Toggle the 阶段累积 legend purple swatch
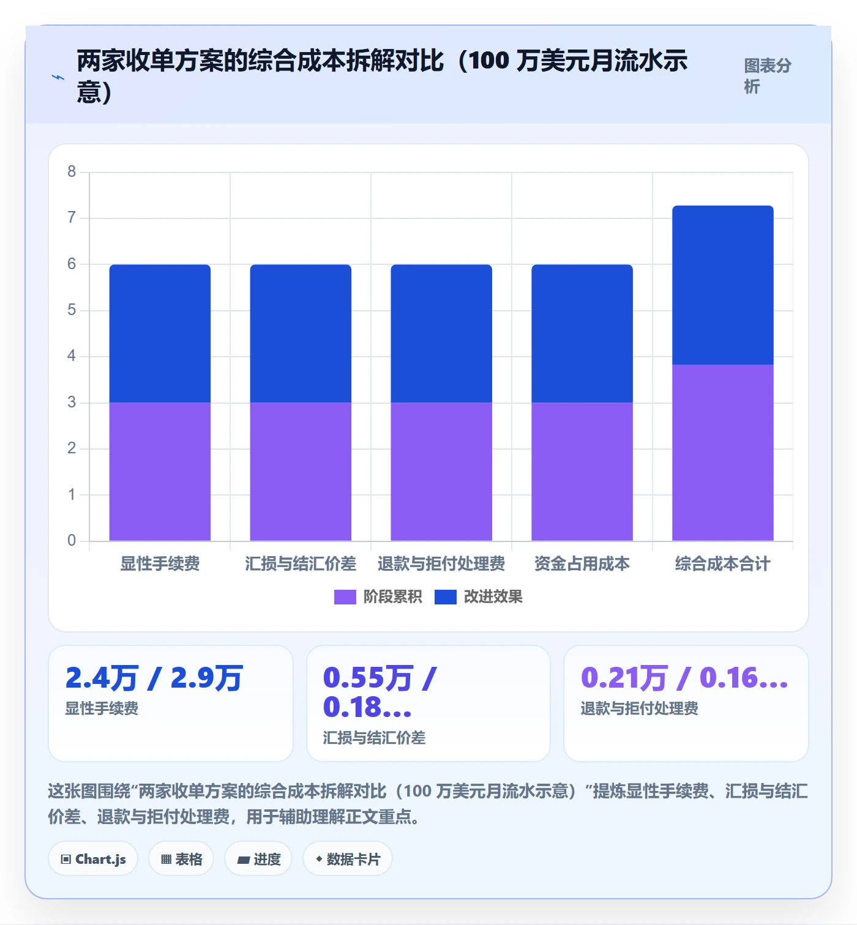 point(345,597)
